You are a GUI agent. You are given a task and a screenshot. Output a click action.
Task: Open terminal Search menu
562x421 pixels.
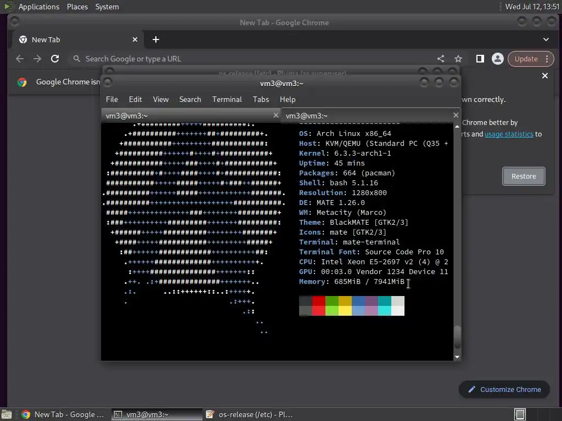pyautogui.click(x=190, y=99)
